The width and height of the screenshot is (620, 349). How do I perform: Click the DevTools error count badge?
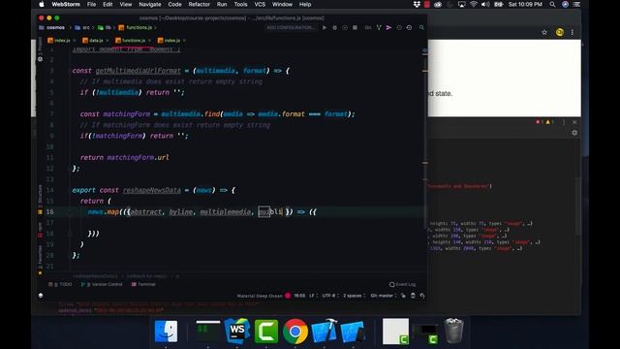point(540,122)
